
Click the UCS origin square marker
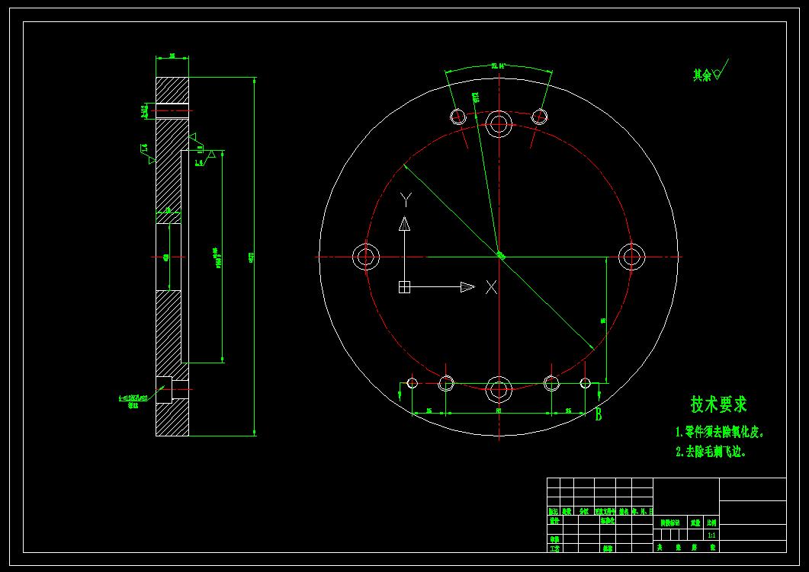tap(404, 287)
